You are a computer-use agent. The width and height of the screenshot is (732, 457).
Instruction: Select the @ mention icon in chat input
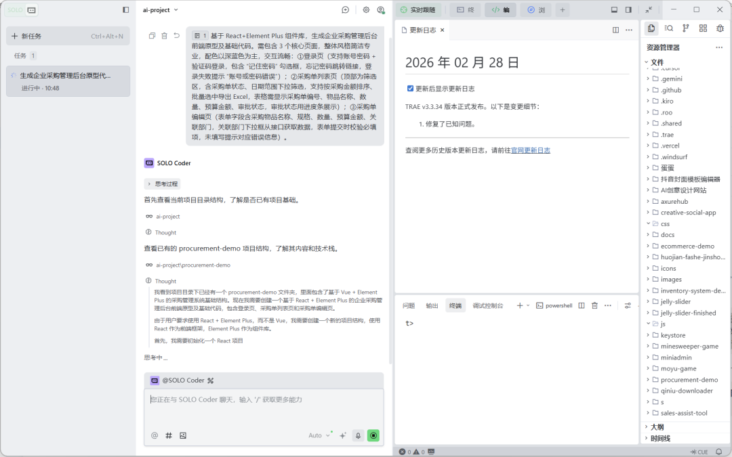(x=155, y=435)
